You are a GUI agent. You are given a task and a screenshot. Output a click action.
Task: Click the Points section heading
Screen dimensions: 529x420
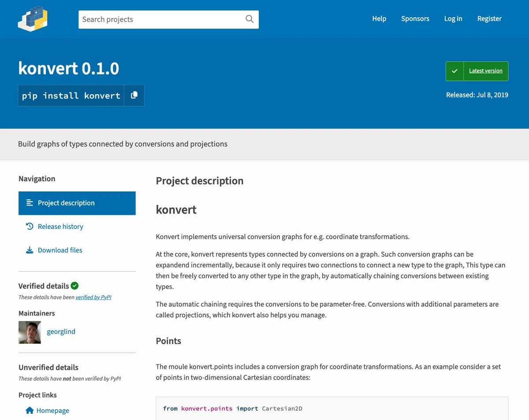(x=168, y=341)
